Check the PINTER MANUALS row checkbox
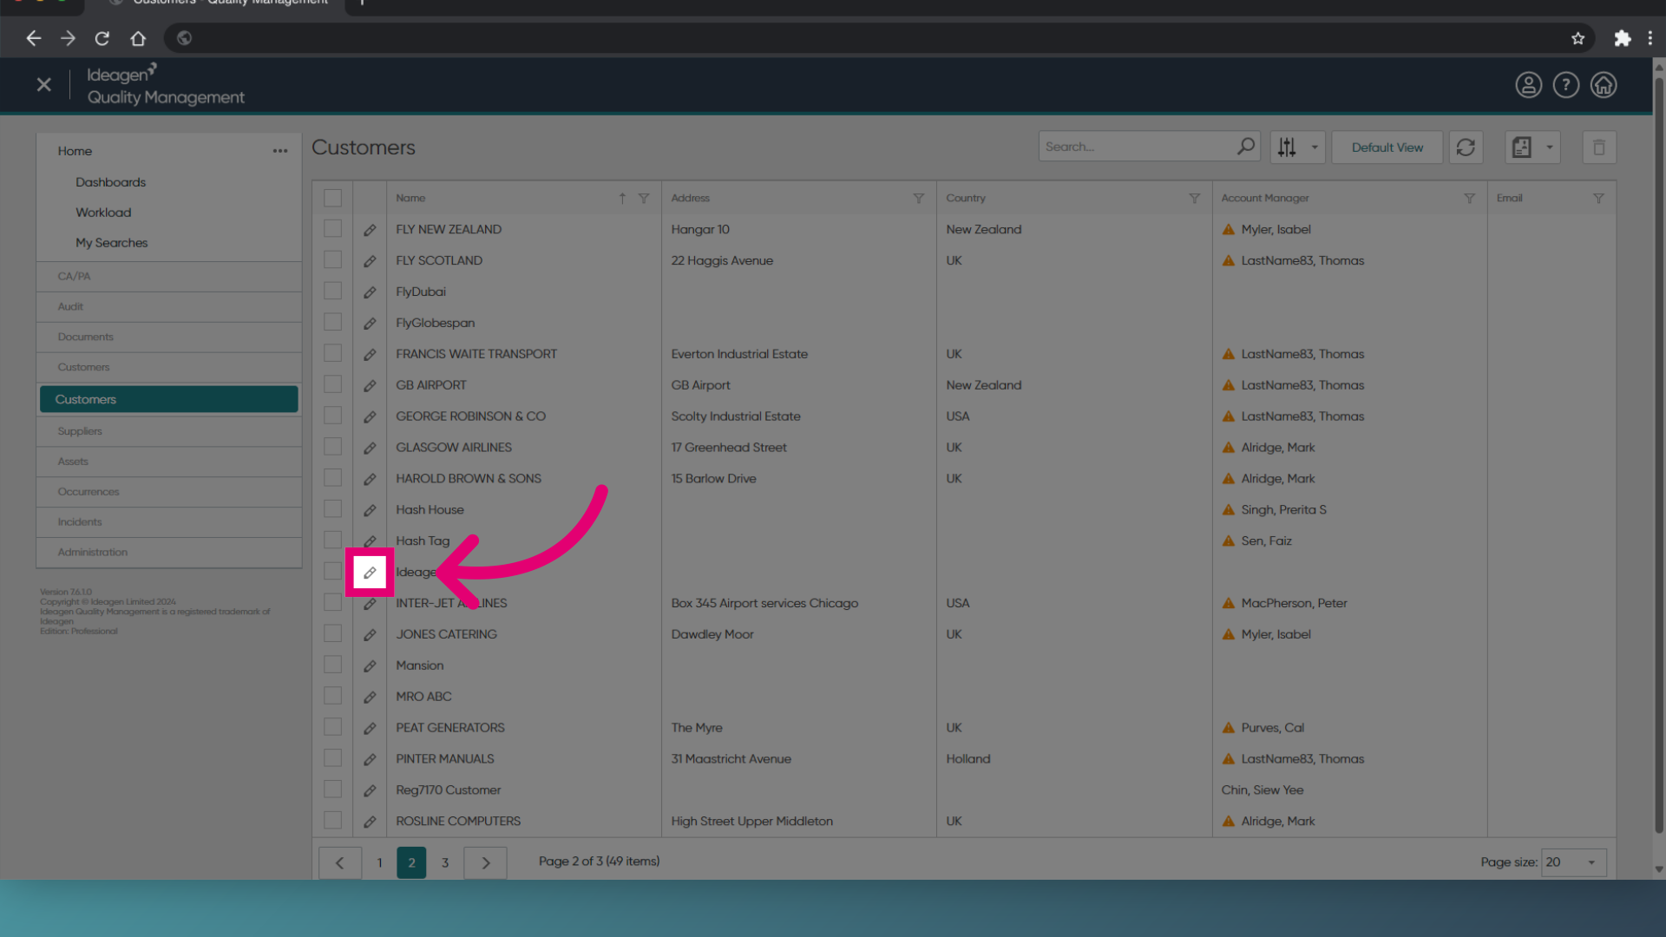Viewport: 1666px width, 937px height. tap(332, 758)
